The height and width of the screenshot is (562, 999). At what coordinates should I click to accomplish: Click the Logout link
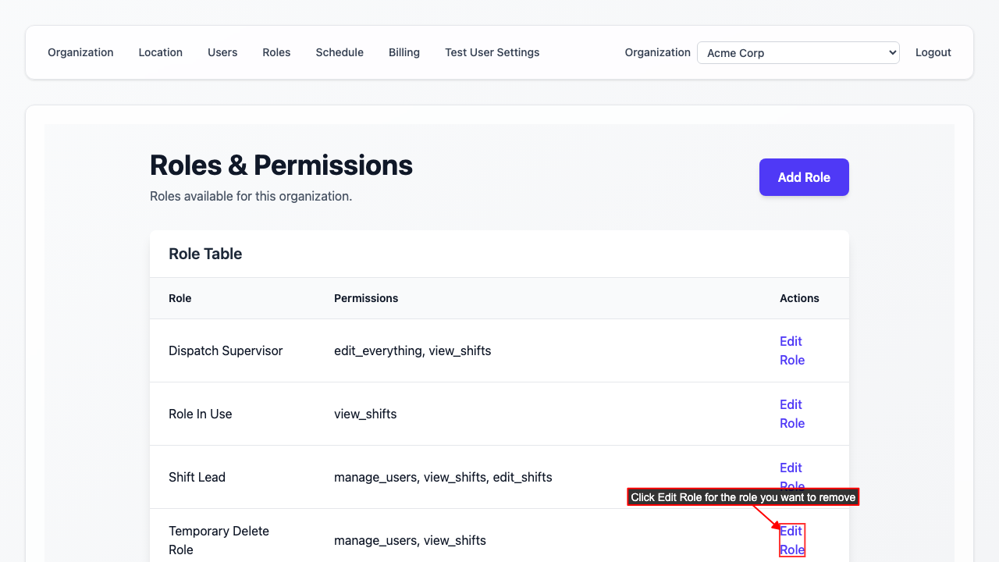[x=933, y=52]
